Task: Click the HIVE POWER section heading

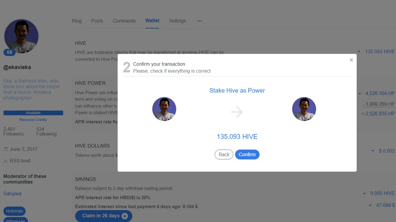Action: tap(90, 83)
